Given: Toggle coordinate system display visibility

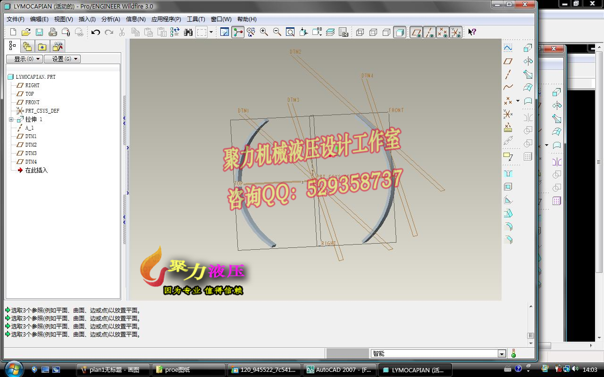Looking at the screenshot, I should 455,32.
